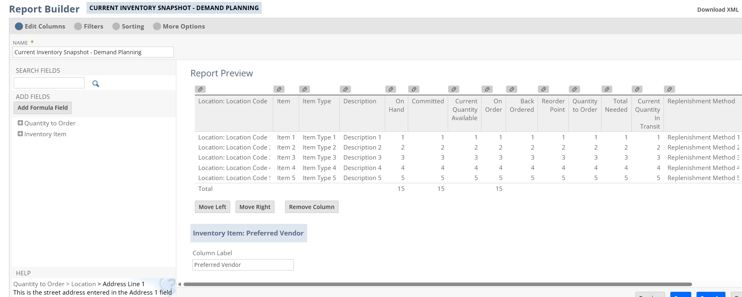Go to the More Options step
Viewport: 742px width, 297px height.
click(x=179, y=26)
